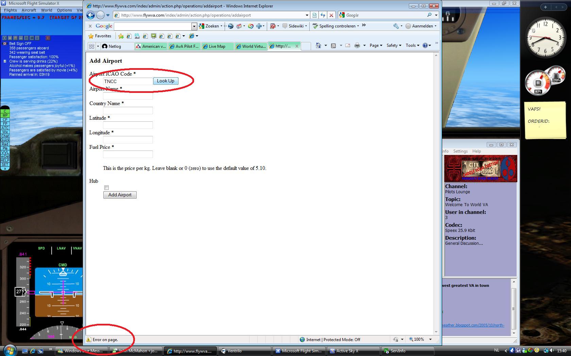Open the RSS feeds icon
This screenshot has width=571, height=356.
click(x=333, y=45)
